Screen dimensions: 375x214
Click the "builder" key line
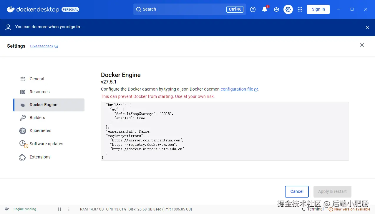[x=118, y=105]
